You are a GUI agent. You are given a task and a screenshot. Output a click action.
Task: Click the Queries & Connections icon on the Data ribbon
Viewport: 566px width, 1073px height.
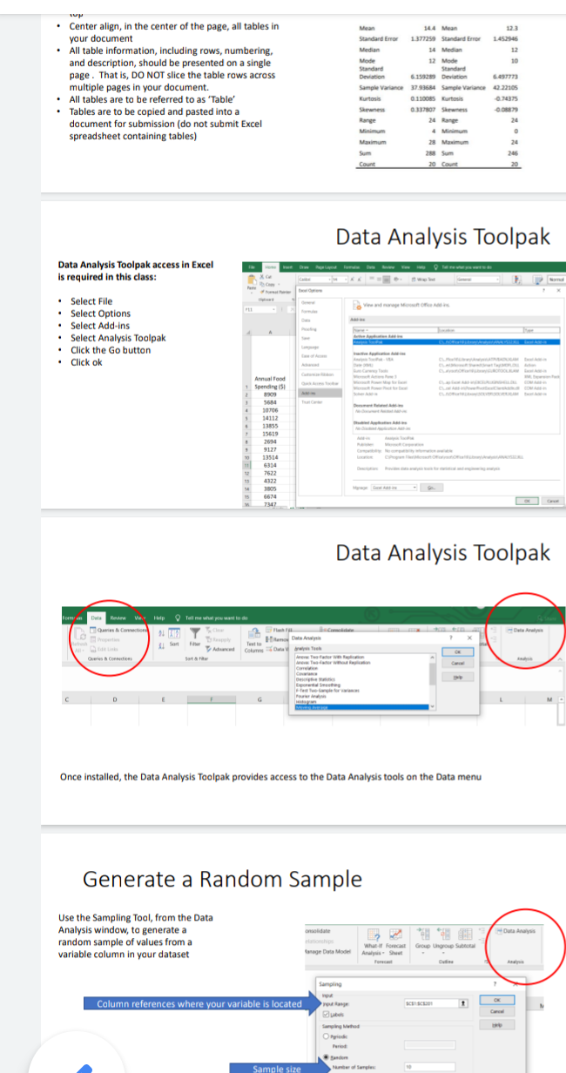[x=91, y=630]
